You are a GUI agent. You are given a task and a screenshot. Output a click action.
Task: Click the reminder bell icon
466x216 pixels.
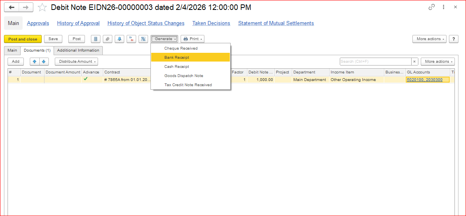click(x=119, y=39)
